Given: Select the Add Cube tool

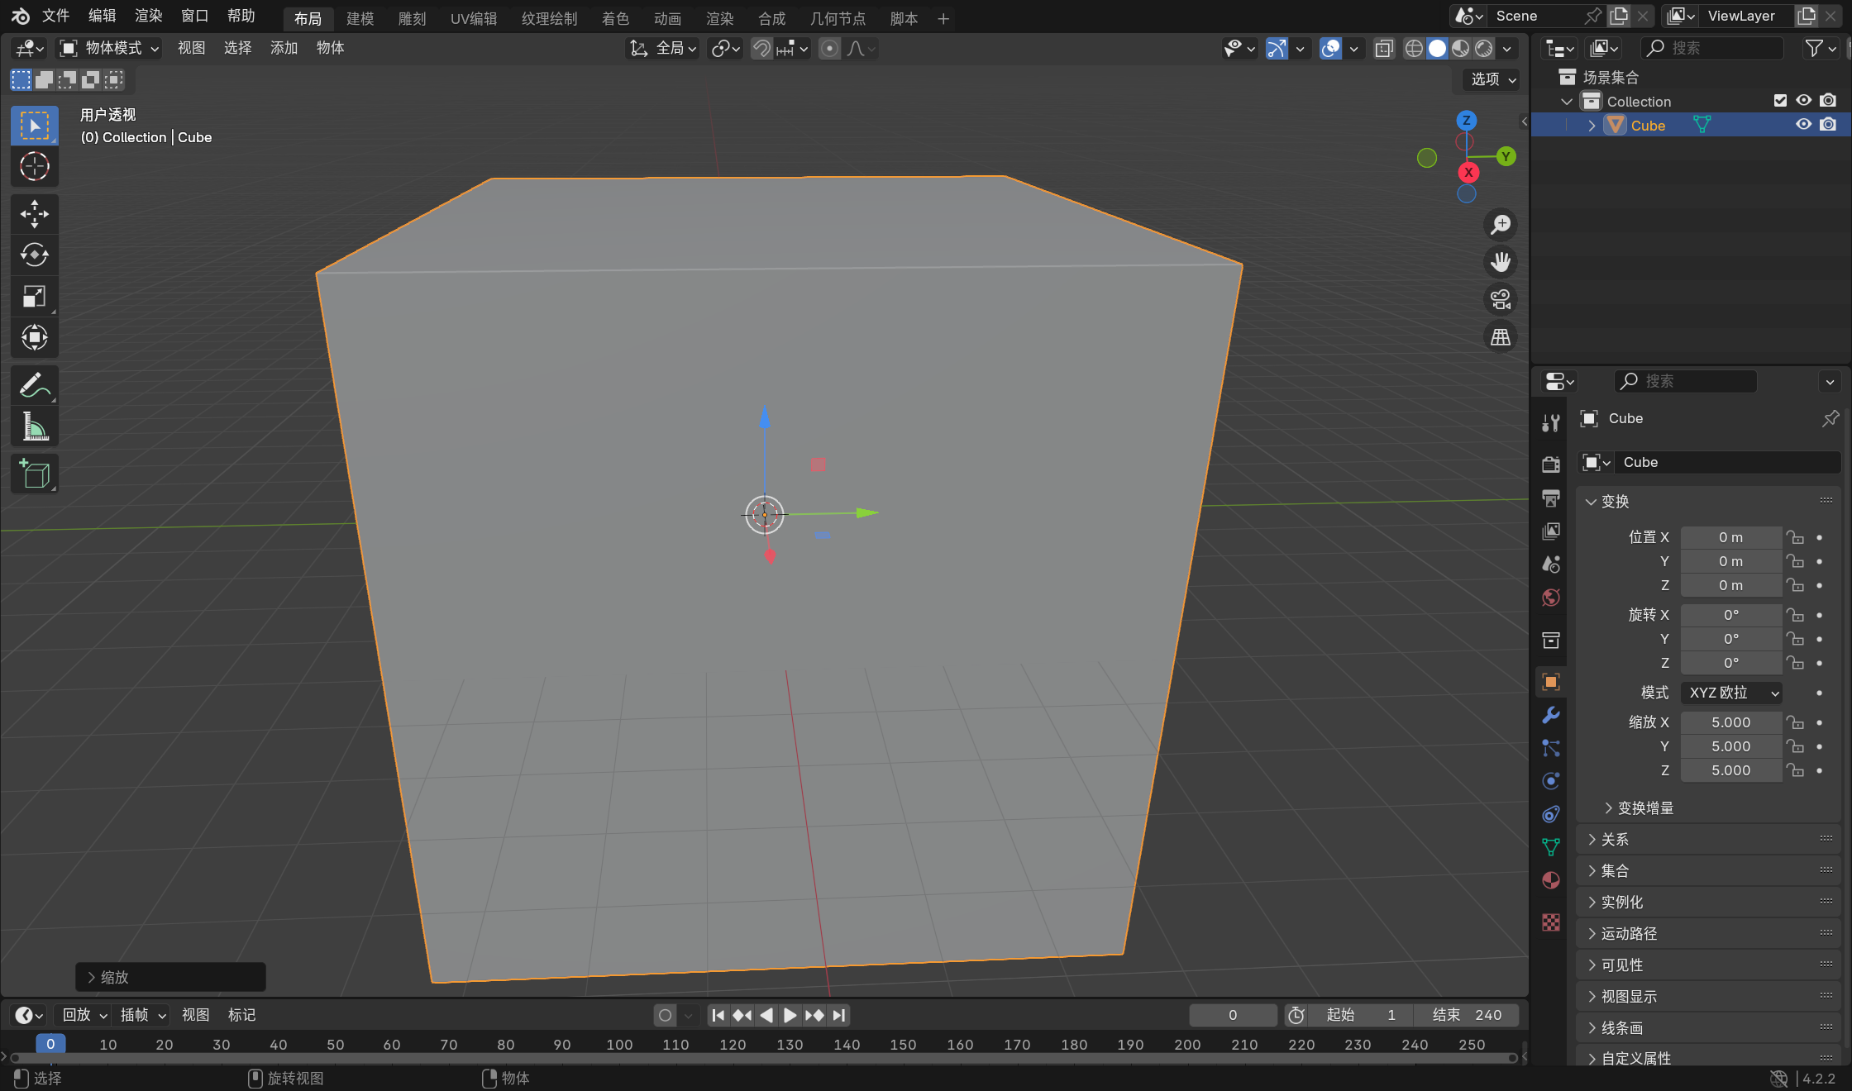Looking at the screenshot, I should tap(34, 474).
